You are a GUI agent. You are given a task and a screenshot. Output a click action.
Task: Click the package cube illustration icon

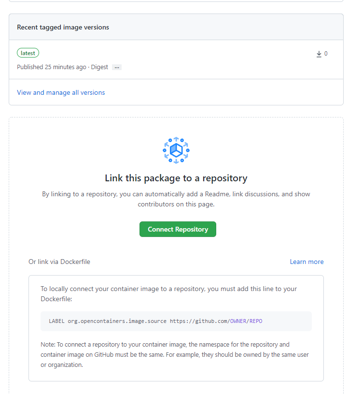point(176,150)
